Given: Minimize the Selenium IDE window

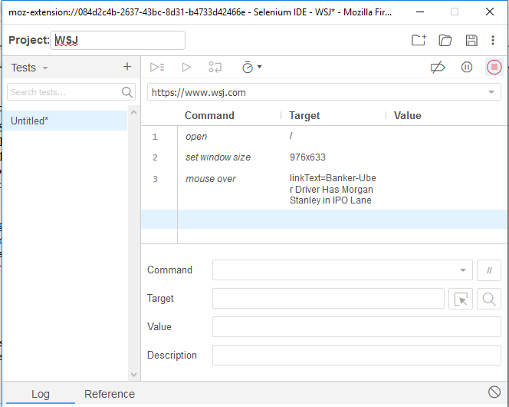Looking at the screenshot, I should click(x=420, y=12).
